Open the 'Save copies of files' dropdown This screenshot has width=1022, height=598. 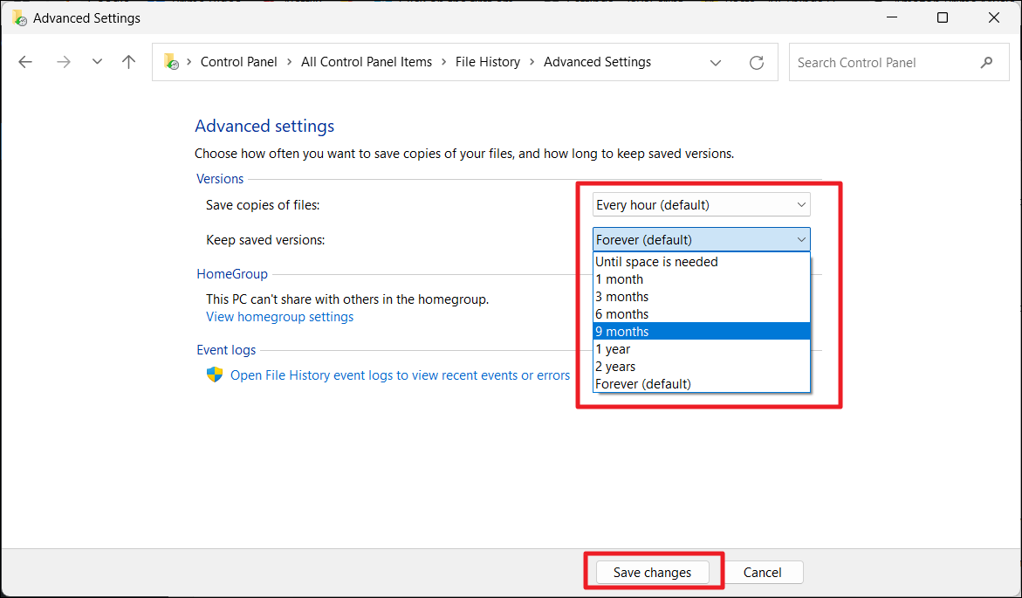point(701,205)
